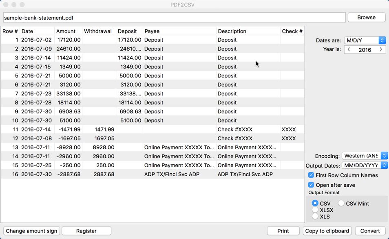Screen dimensions: 389x239
Task: Disable Open after save checkbox
Action: (311, 185)
